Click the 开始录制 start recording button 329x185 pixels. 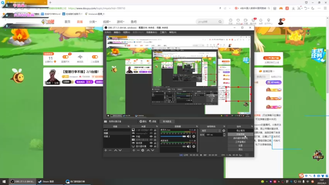click(241, 134)
